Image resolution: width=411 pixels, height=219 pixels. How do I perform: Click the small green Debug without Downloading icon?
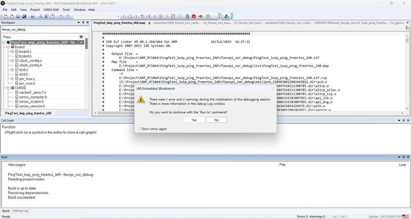pos(214,16)
